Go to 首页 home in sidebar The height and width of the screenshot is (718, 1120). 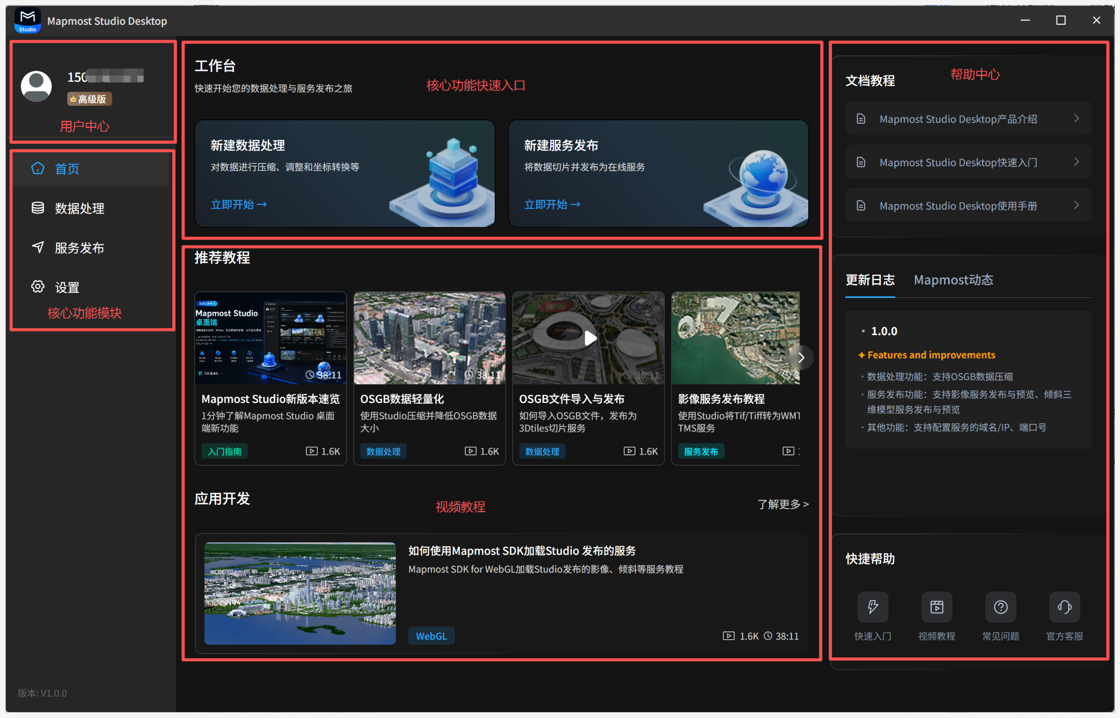pos(91,169)
